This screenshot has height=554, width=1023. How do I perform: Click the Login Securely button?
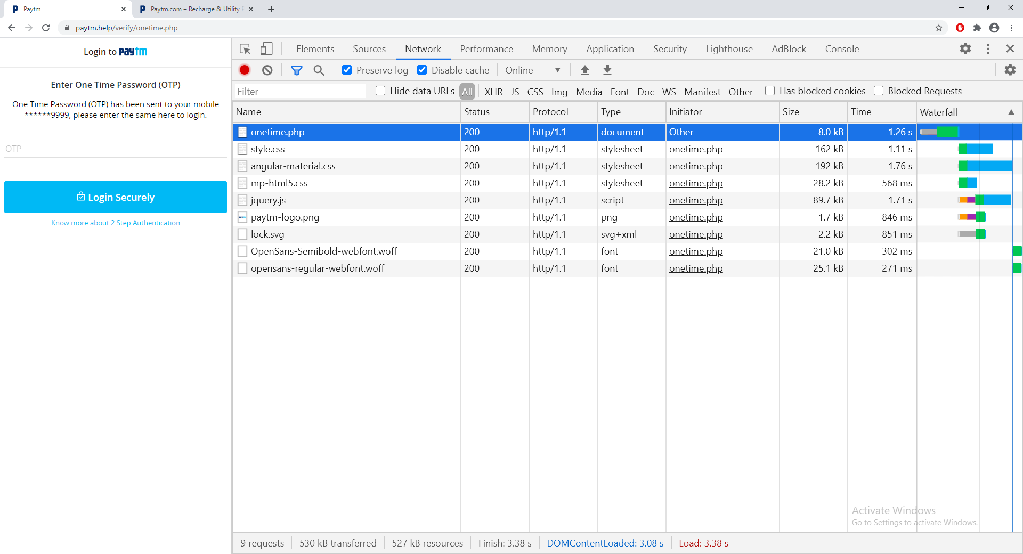116,197
